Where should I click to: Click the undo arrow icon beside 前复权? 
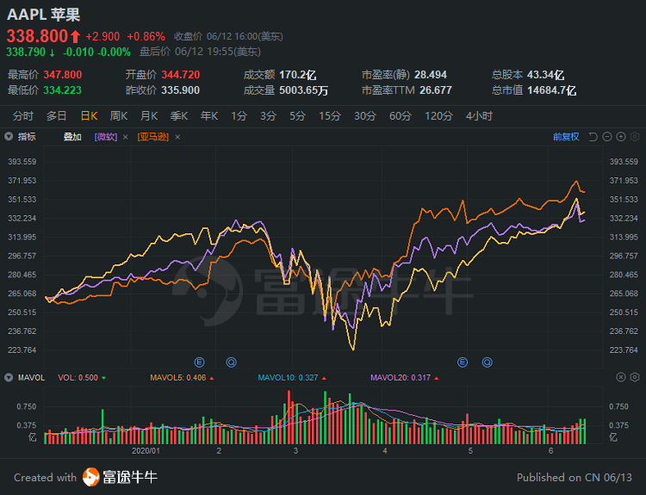tap(593, 137)
